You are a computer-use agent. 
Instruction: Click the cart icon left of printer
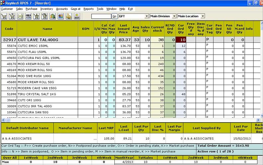click(12, 16)
